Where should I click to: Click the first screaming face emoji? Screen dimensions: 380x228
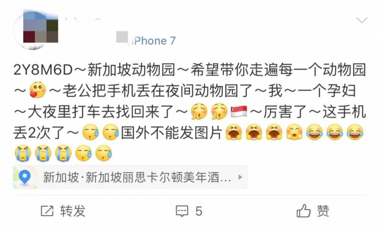tap(234, 132)
